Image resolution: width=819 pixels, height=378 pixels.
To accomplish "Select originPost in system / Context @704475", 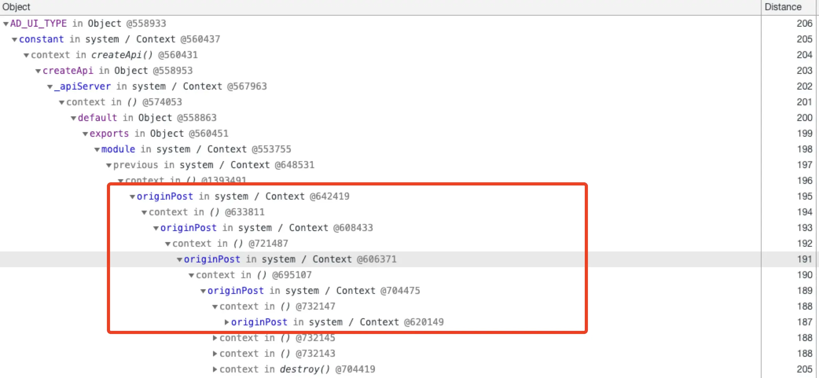I will (x=314, y=291).
